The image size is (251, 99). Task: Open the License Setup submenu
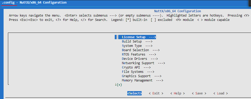click(x=135, y=37)
